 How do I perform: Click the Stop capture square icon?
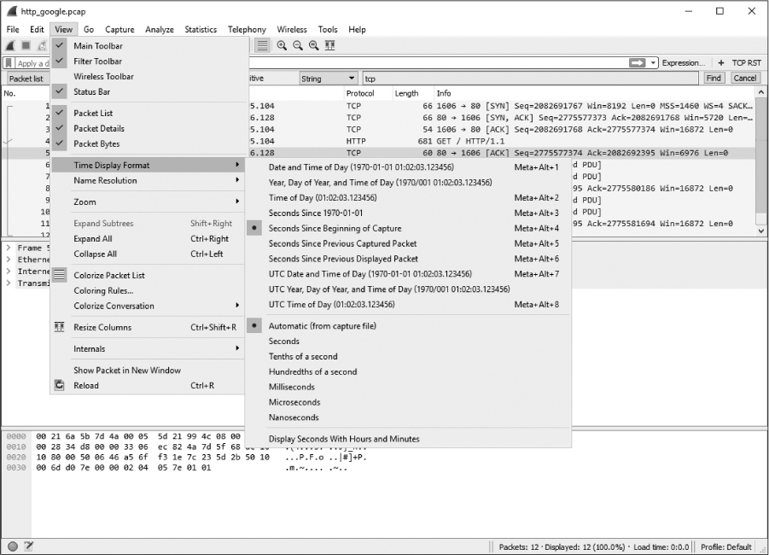(26, 45)
